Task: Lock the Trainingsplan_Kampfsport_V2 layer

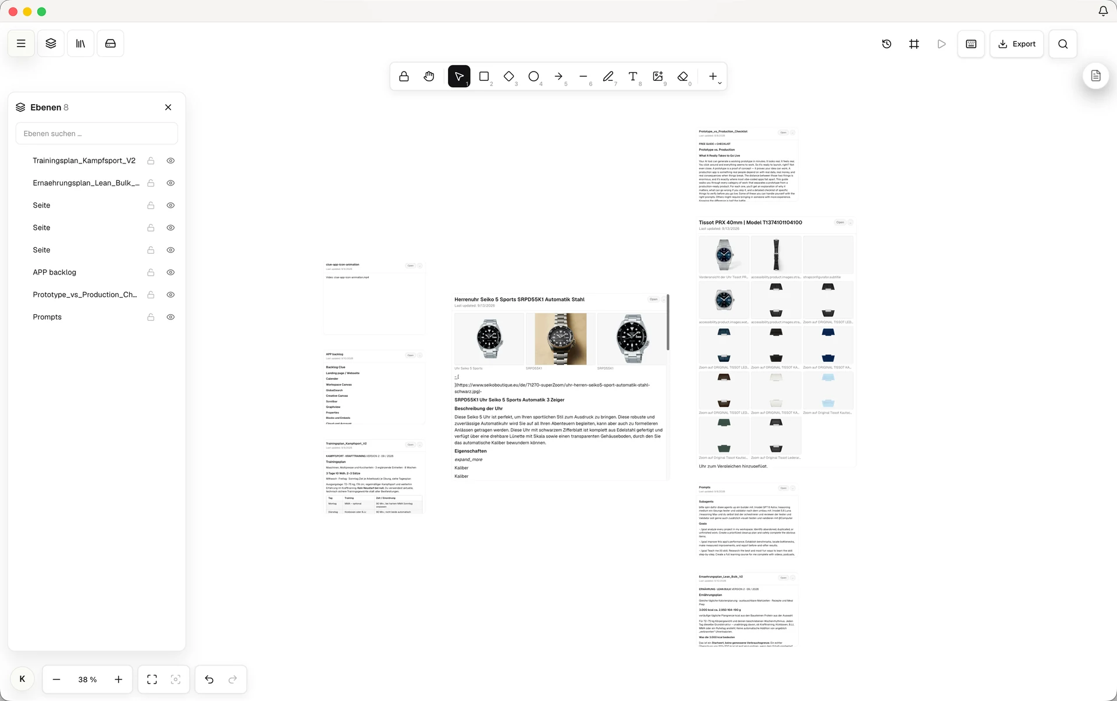Action: click(151, 161)
